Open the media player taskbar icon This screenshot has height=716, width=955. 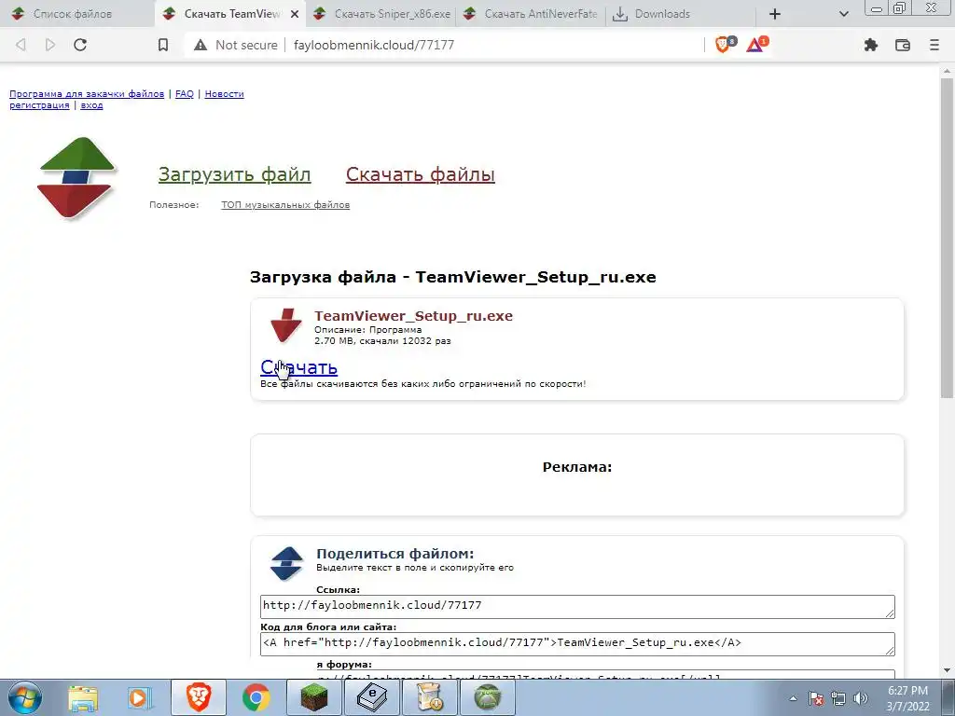[140, 697]
